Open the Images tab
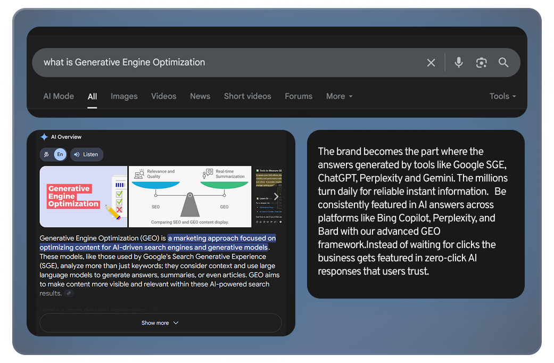 124,96
